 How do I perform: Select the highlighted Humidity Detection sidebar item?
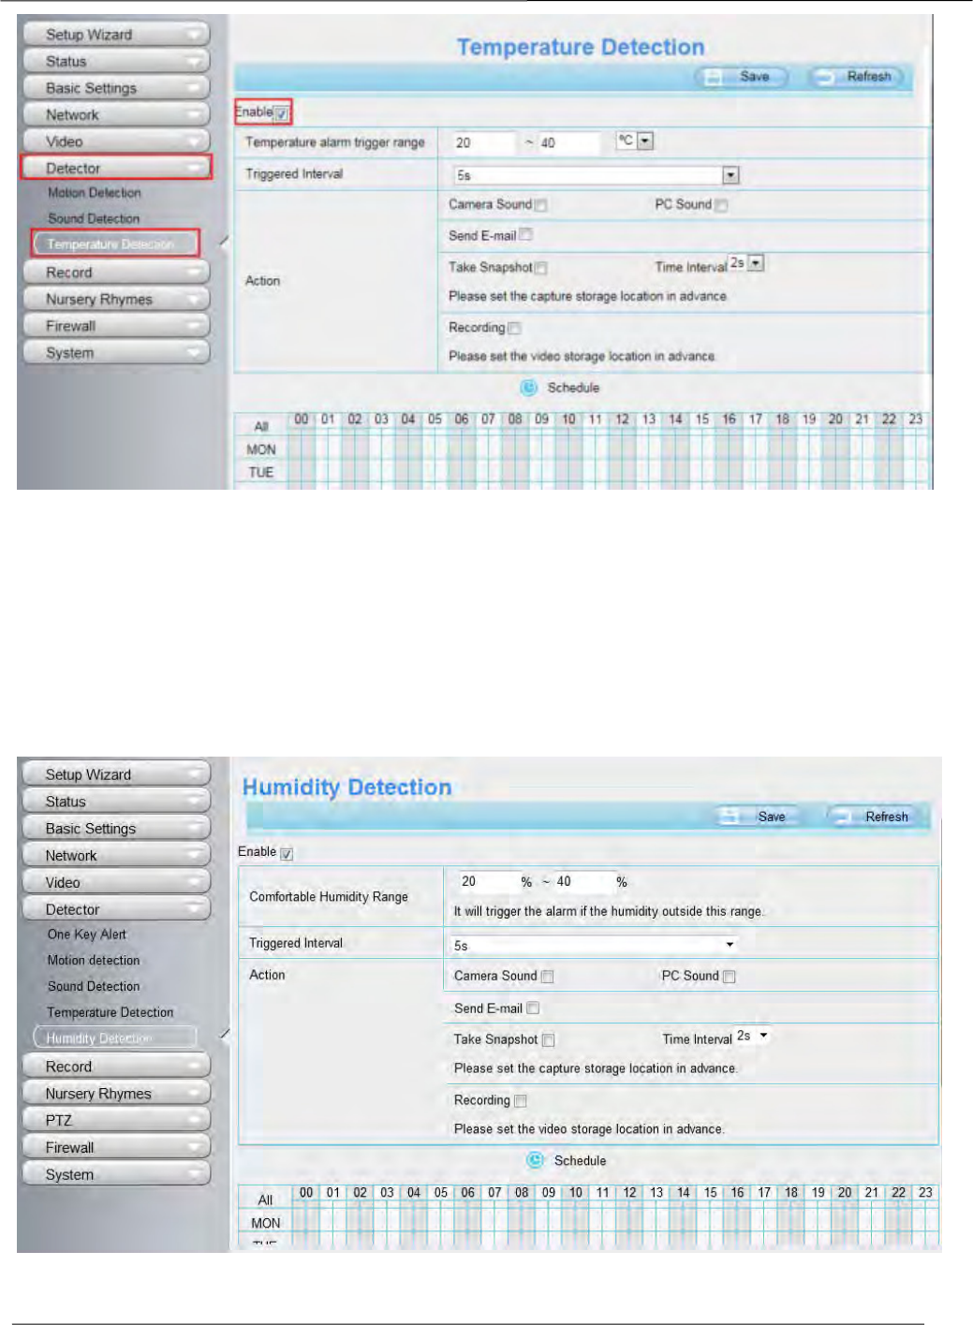tap(115, 1038)
